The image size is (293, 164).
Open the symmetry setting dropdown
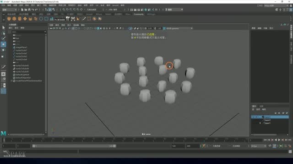pos(114,10)
